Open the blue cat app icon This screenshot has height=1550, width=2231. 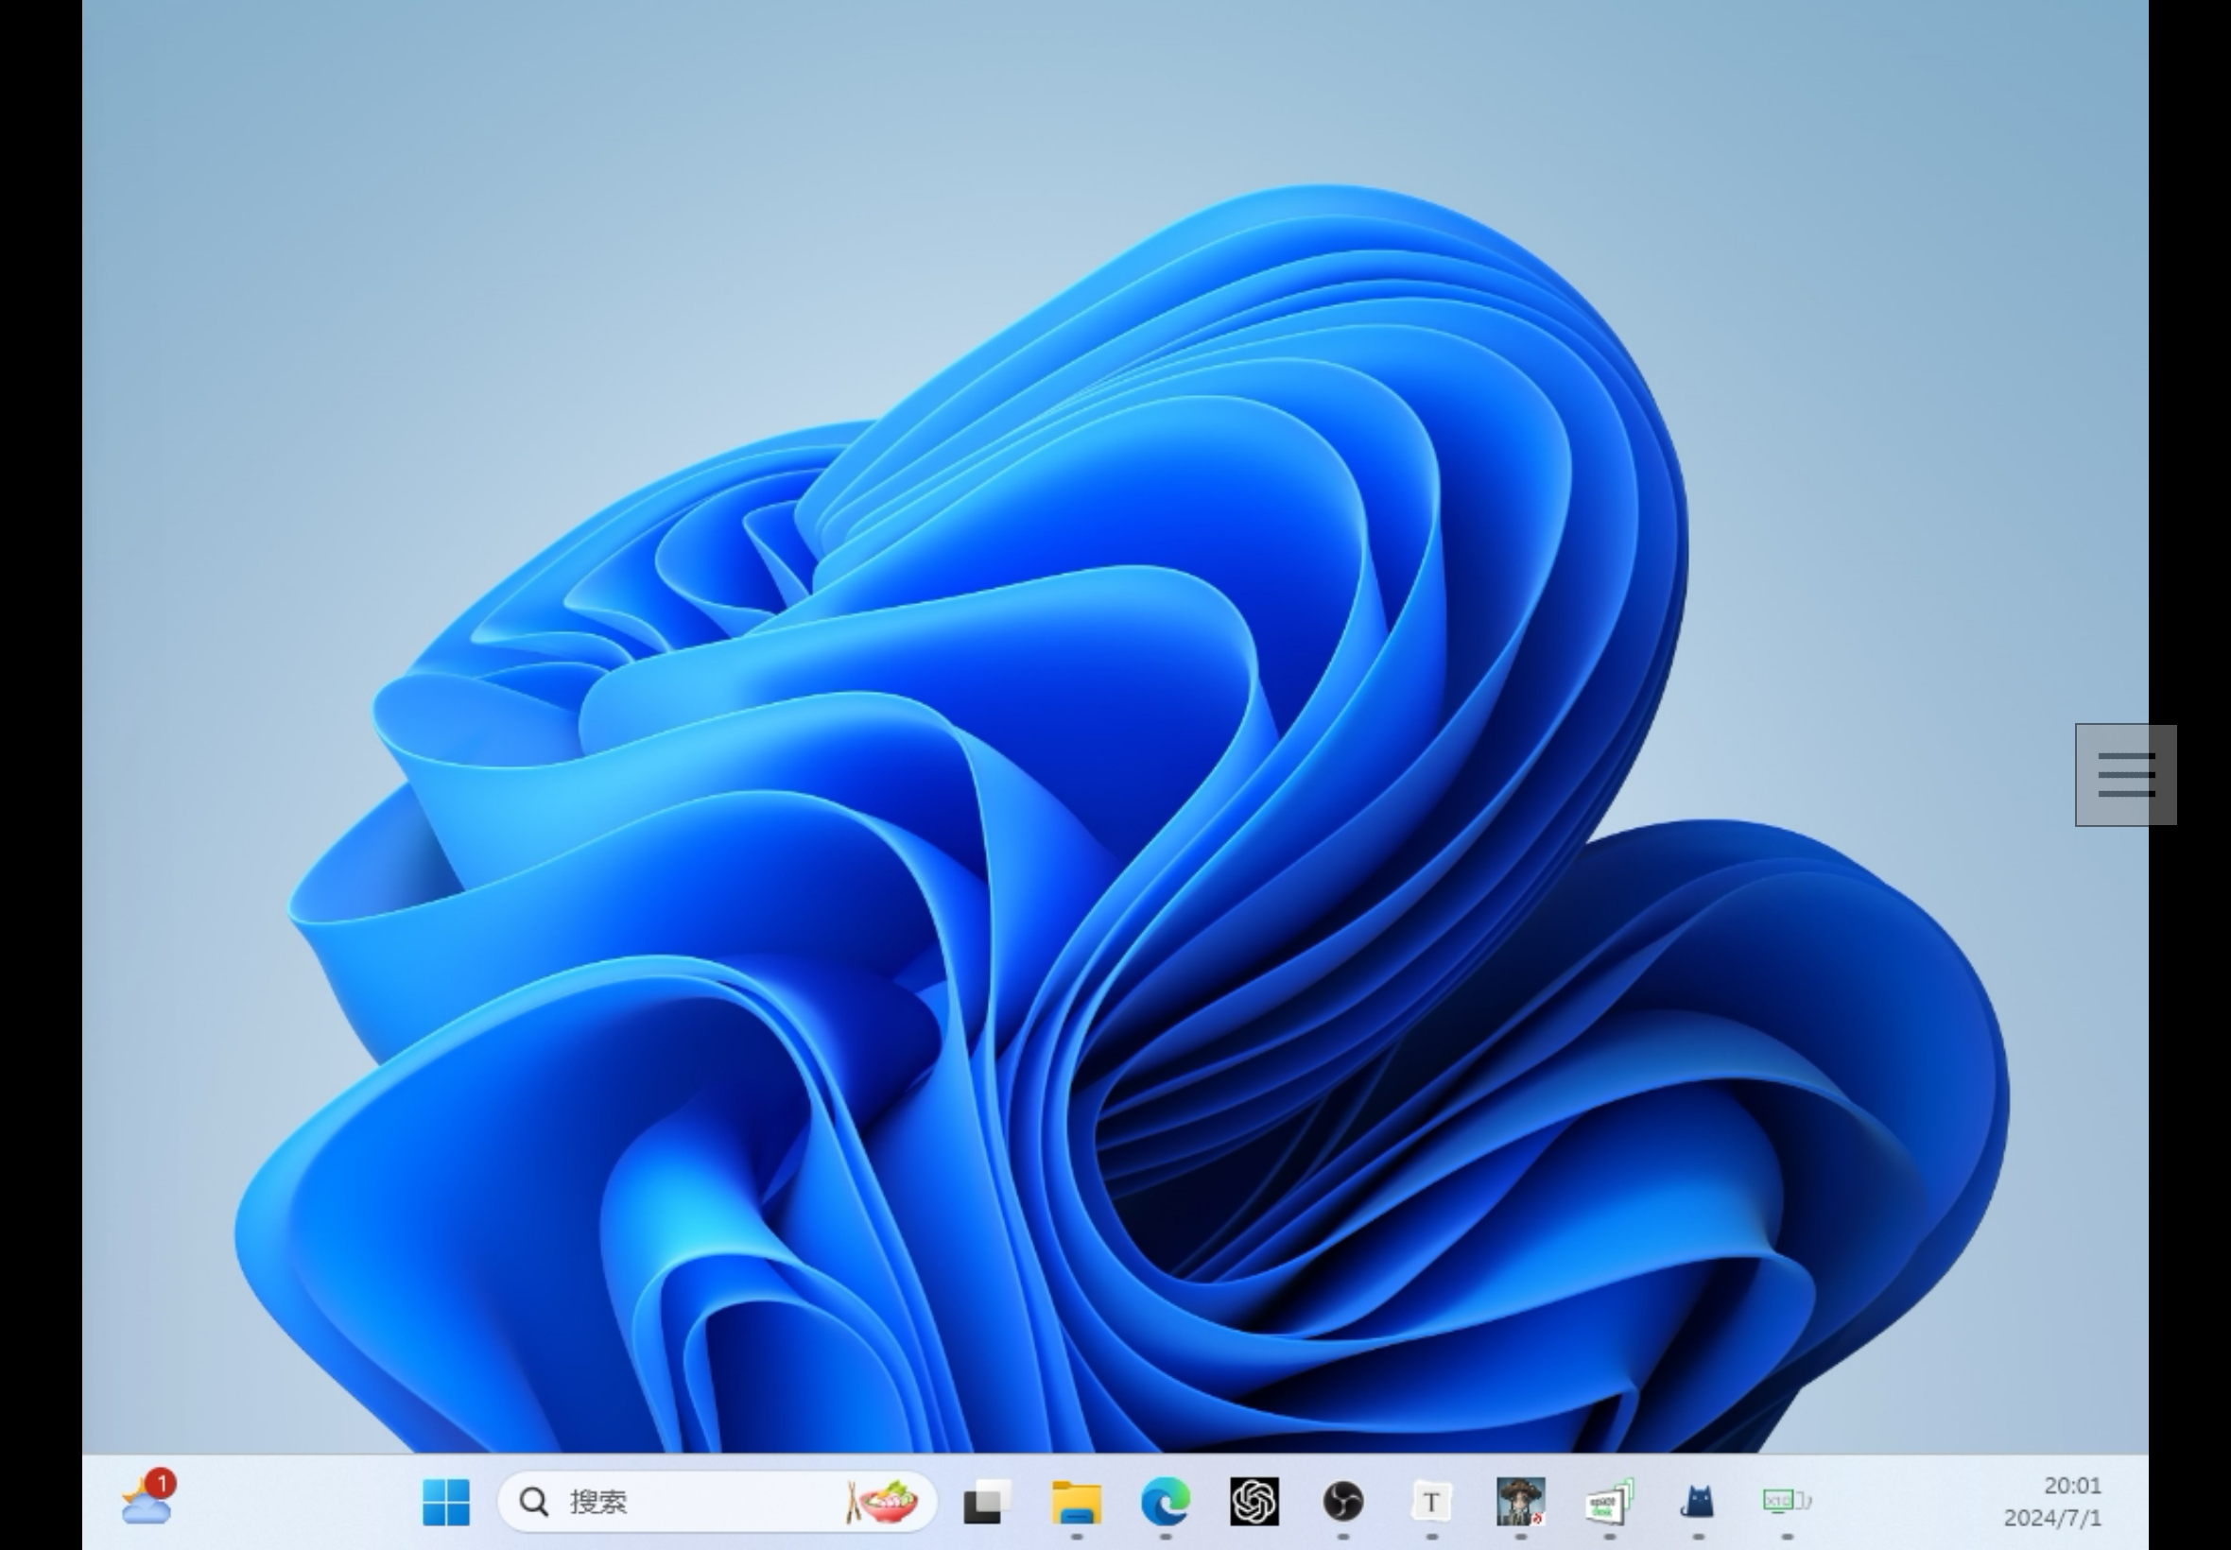(x=1698, y=1503)
